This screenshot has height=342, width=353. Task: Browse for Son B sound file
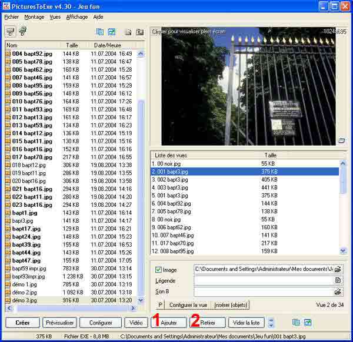338,291
